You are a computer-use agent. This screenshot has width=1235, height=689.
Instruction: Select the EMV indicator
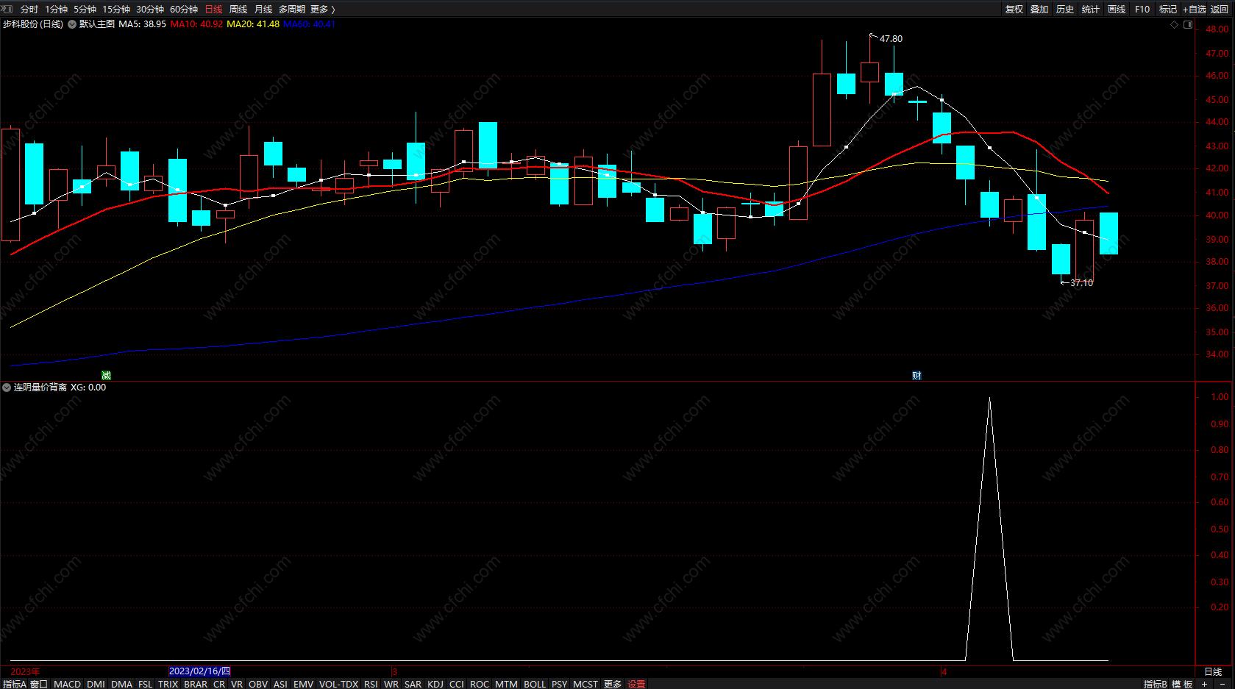click(304, 684)
